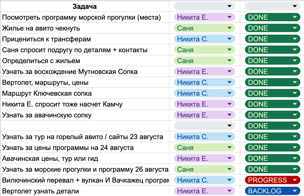Select the "Вилючинский перевал + вулкан" task cell

[x=85, y=180]
